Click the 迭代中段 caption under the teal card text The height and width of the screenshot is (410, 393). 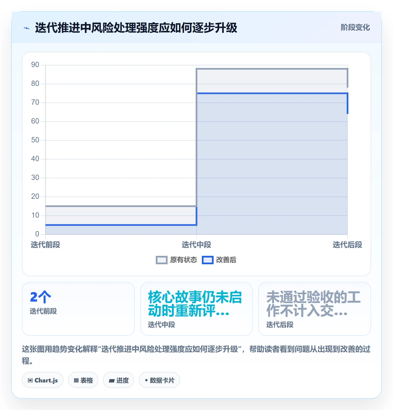[x=161, y=325]
